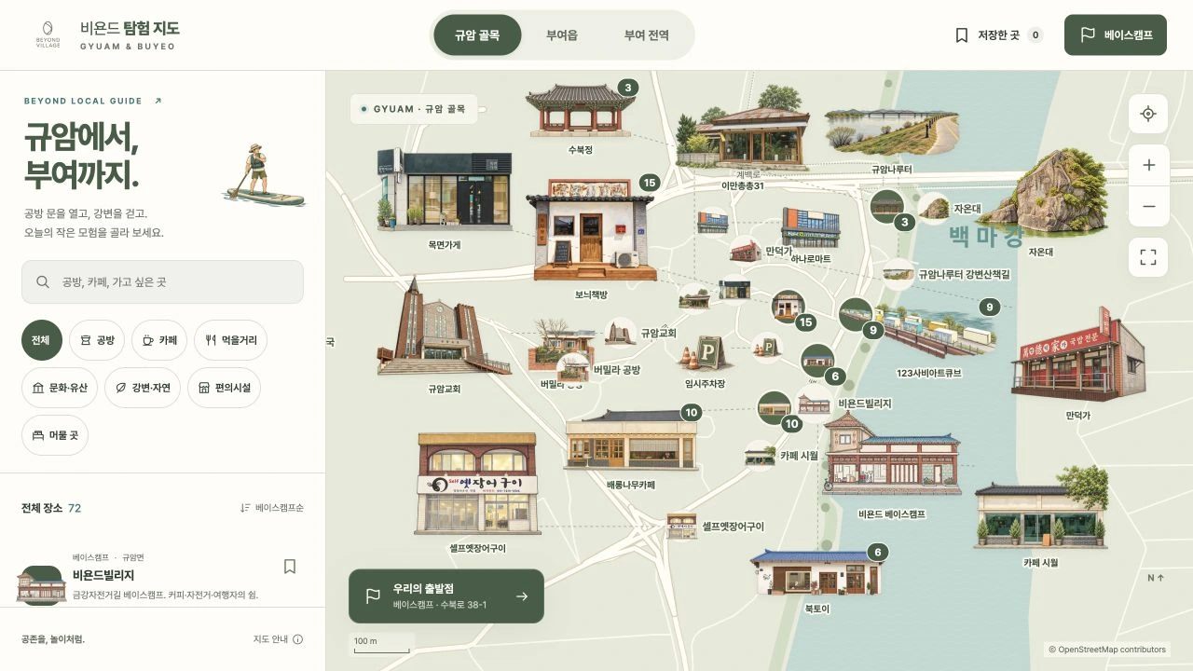This screenshot has width=1193, height=671.
Task: Expand the cluster of 3 on 수북정
Action: [628, 89]
